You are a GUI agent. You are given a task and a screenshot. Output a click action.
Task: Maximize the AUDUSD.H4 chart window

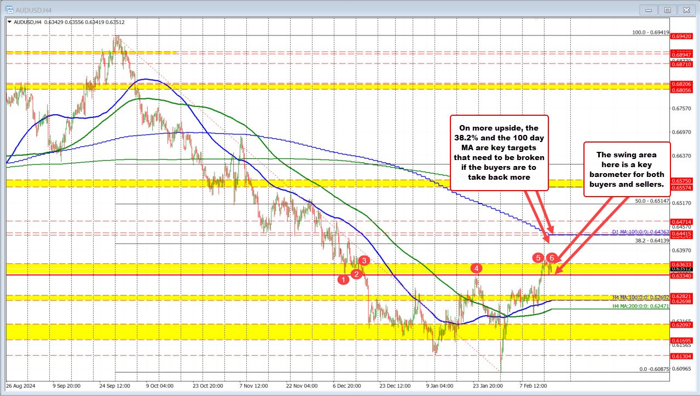tap(668, 9)
